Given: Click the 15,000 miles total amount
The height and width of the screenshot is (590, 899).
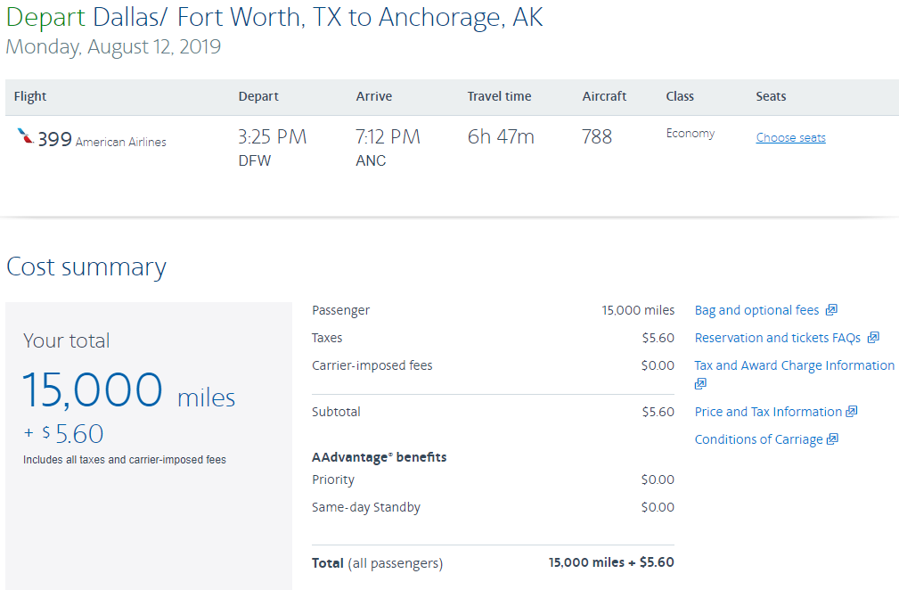Looking at the screenshot, I should pyautogui.click(x=128, y=390).
